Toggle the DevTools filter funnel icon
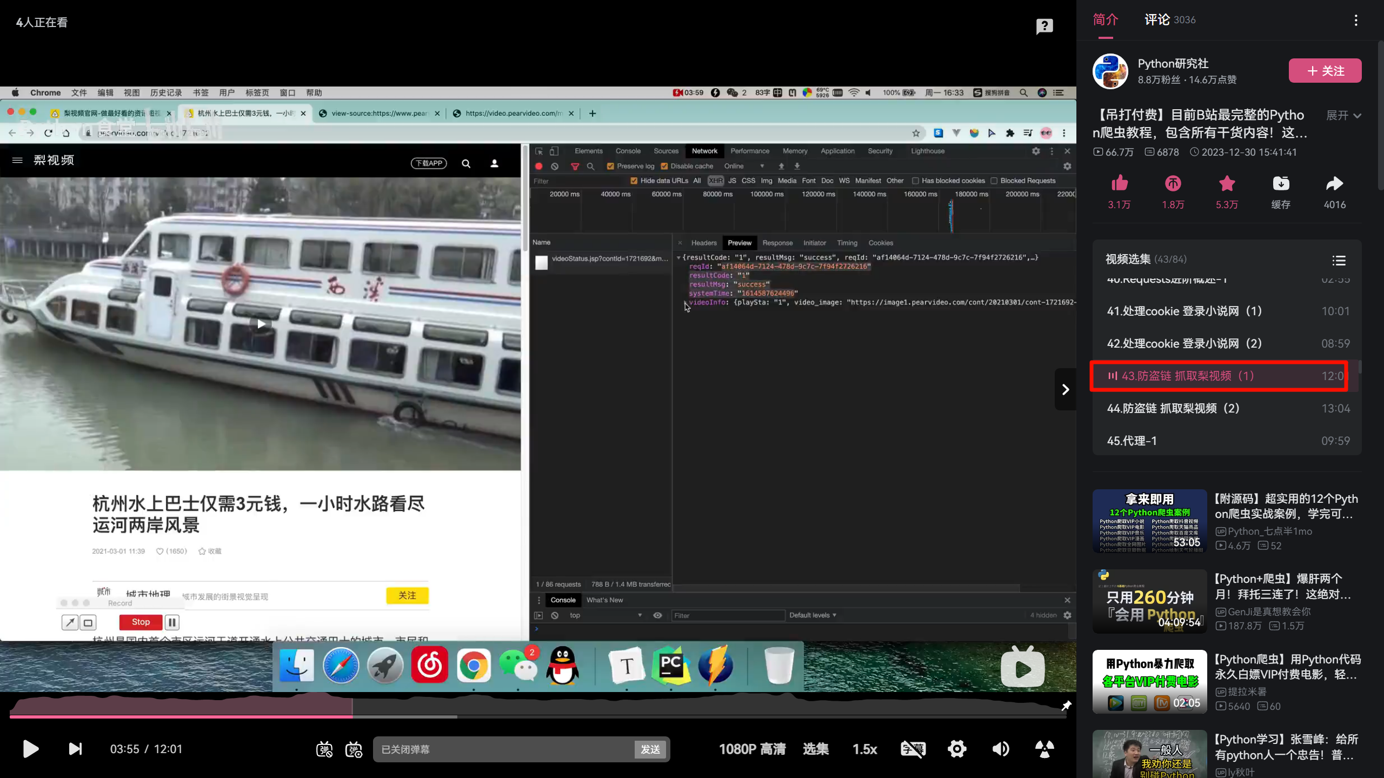This screenshot has height=778, width=1384. 575,167
